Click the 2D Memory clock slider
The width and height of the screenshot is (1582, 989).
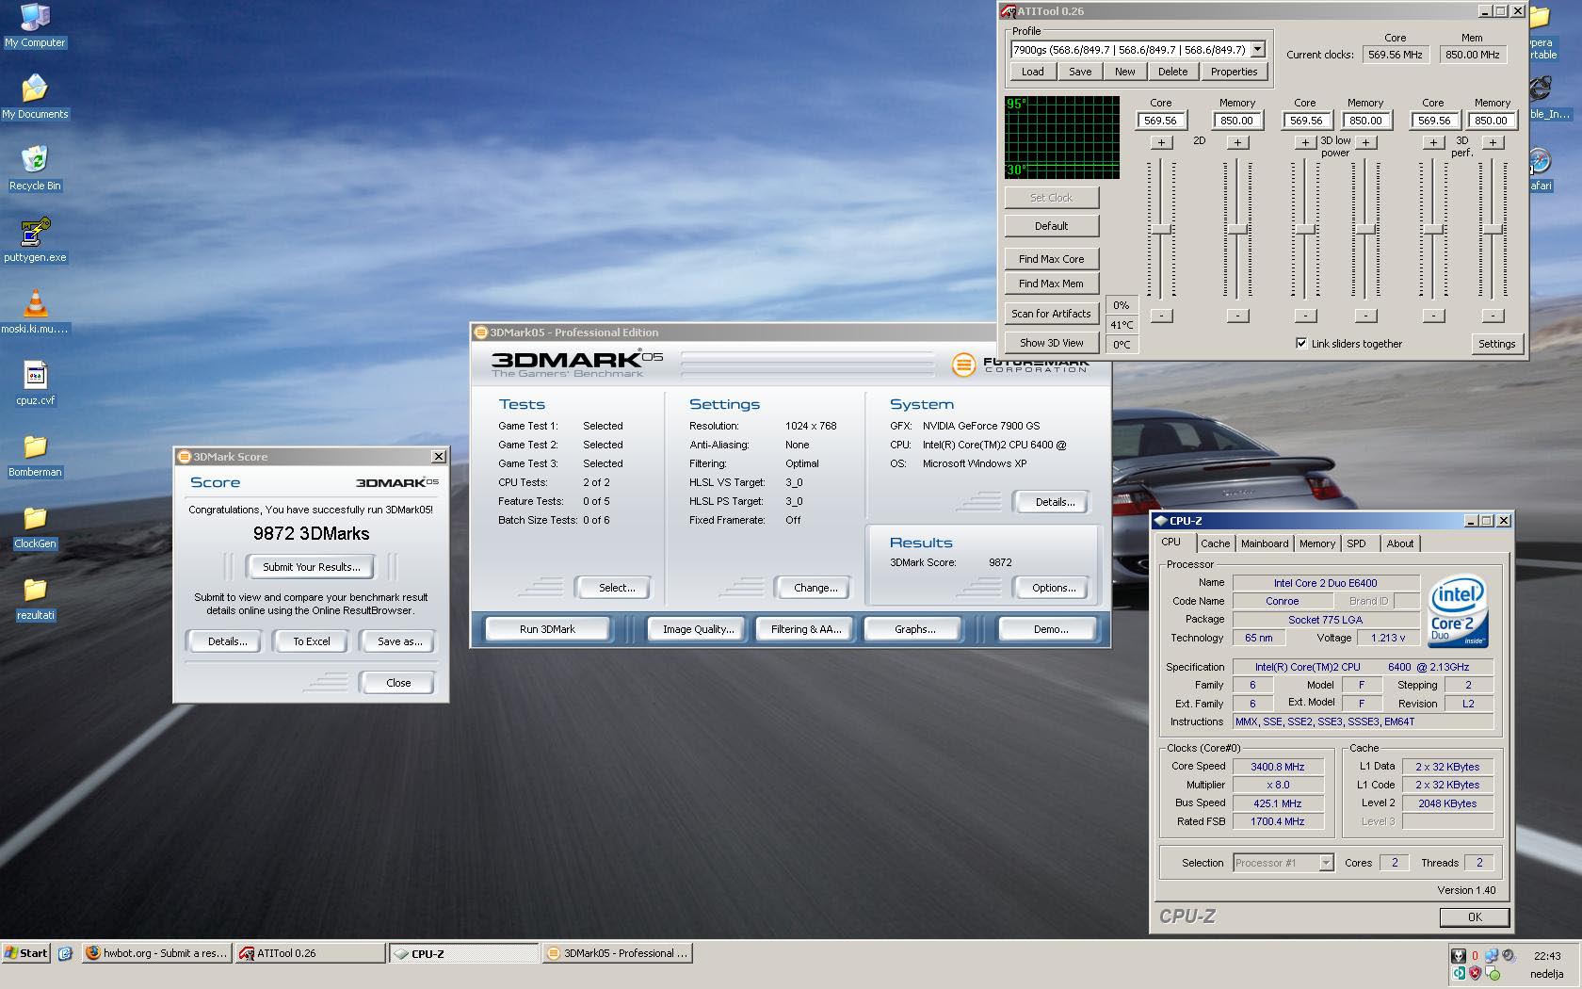[x=1237, y=229]
